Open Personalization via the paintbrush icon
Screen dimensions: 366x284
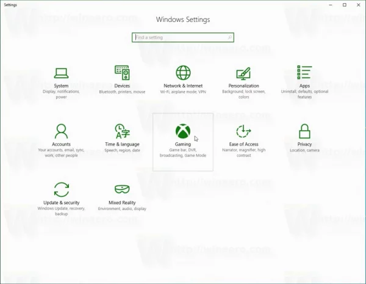[x=243, y=73]
